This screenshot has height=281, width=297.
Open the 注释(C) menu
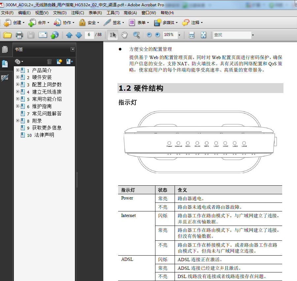(78, 13)
